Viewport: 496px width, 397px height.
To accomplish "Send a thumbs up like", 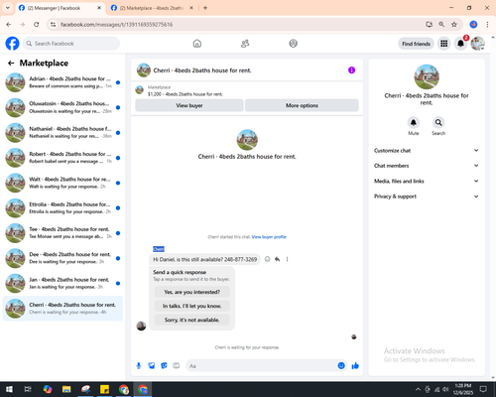I will (x=355, y=365).
